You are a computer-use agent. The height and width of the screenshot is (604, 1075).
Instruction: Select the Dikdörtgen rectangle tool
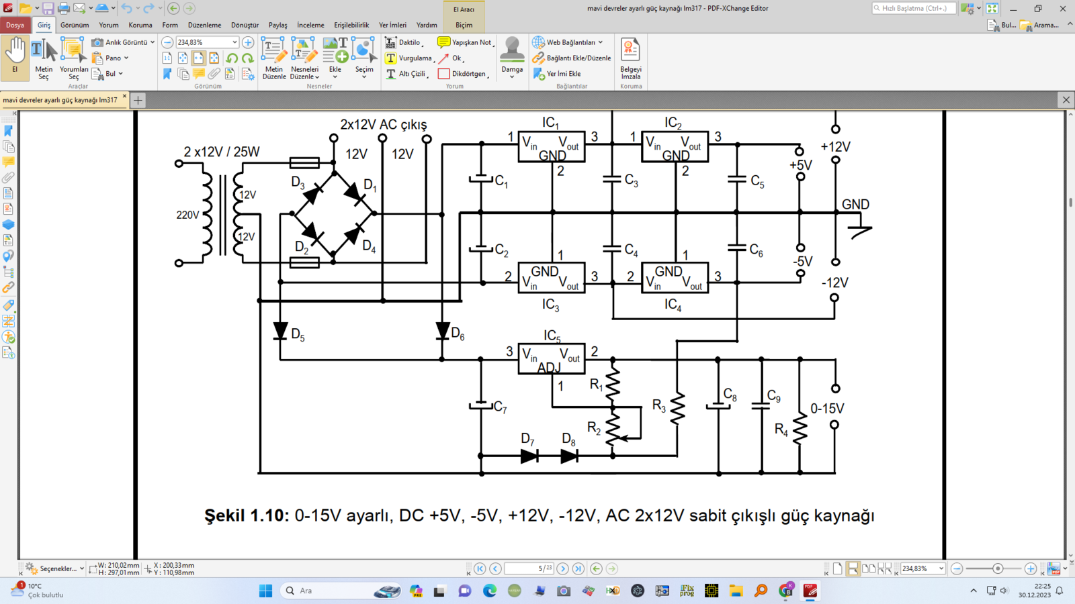pyautogui.click(x=463, y=74)
